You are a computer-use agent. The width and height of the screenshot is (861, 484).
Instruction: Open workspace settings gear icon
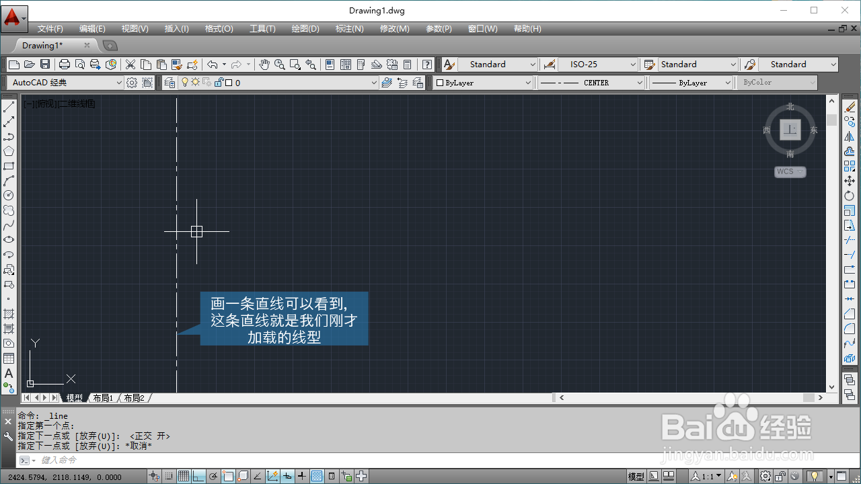133,83
